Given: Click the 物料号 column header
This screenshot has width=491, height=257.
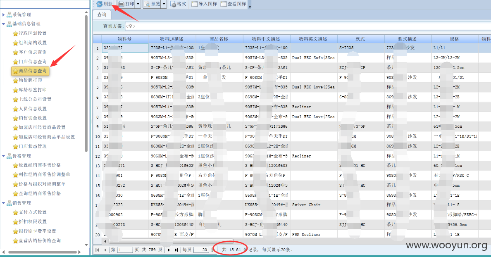Looking at the screenshot, I should coord(125,39).
